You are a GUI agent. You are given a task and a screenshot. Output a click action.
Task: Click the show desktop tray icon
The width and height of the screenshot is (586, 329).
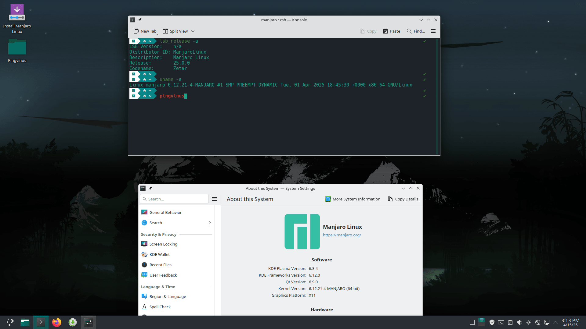[x=472, y=322]
